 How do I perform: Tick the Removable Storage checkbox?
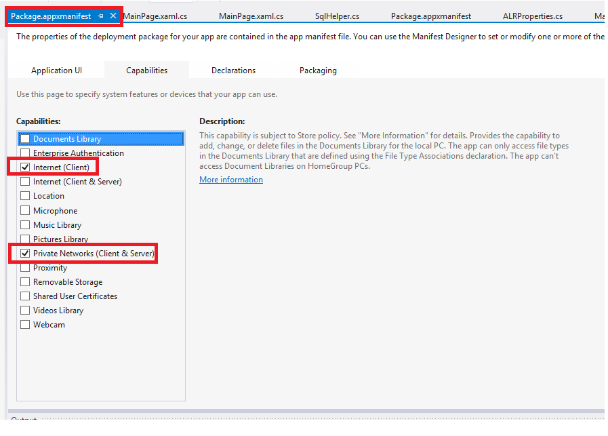pyautogui.click(x=25, y=281)
